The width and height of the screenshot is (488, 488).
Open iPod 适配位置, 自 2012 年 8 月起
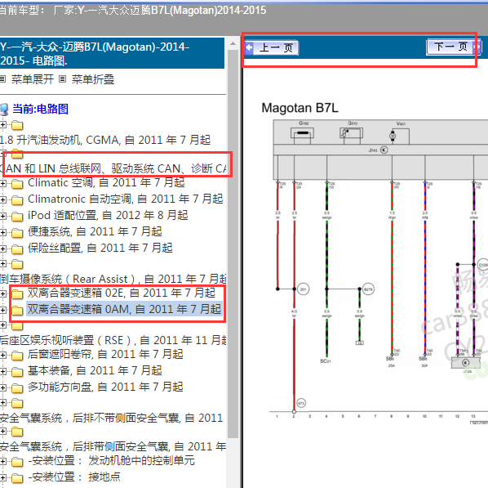click(x=108, y=215)
